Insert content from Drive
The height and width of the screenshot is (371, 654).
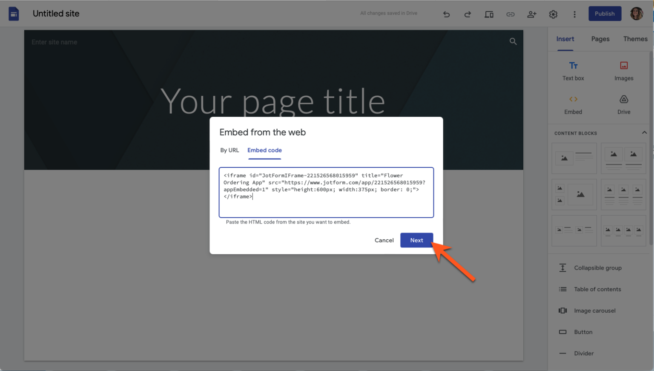tap(624, 104)
